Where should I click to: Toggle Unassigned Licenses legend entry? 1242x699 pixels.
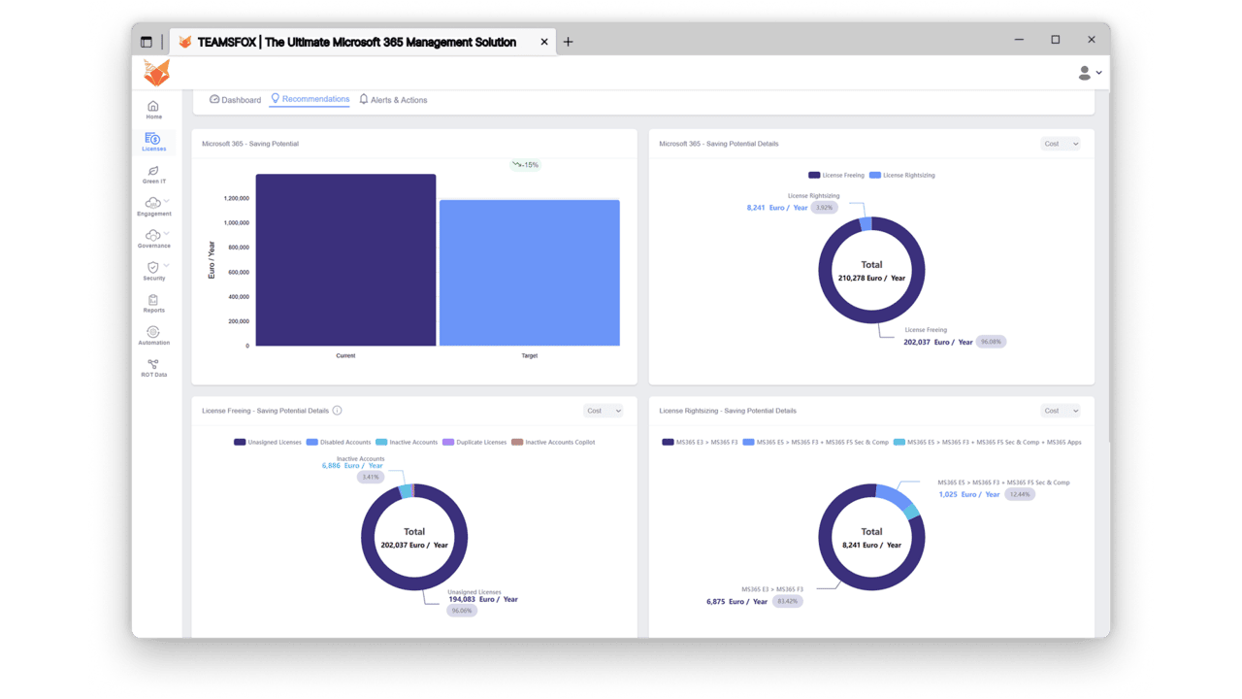268,443
